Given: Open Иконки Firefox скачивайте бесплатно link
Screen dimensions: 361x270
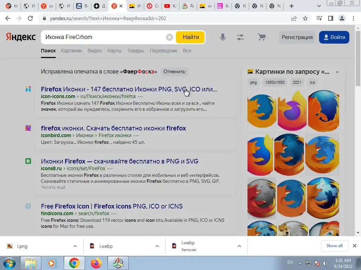Looking at the screenshot, I should coord(120,161).
